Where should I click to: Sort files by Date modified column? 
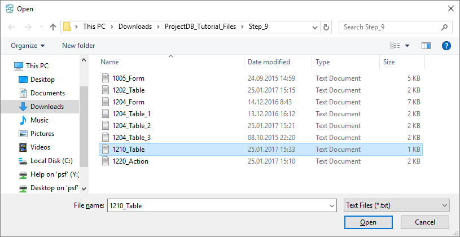click(x=269, y=62)
